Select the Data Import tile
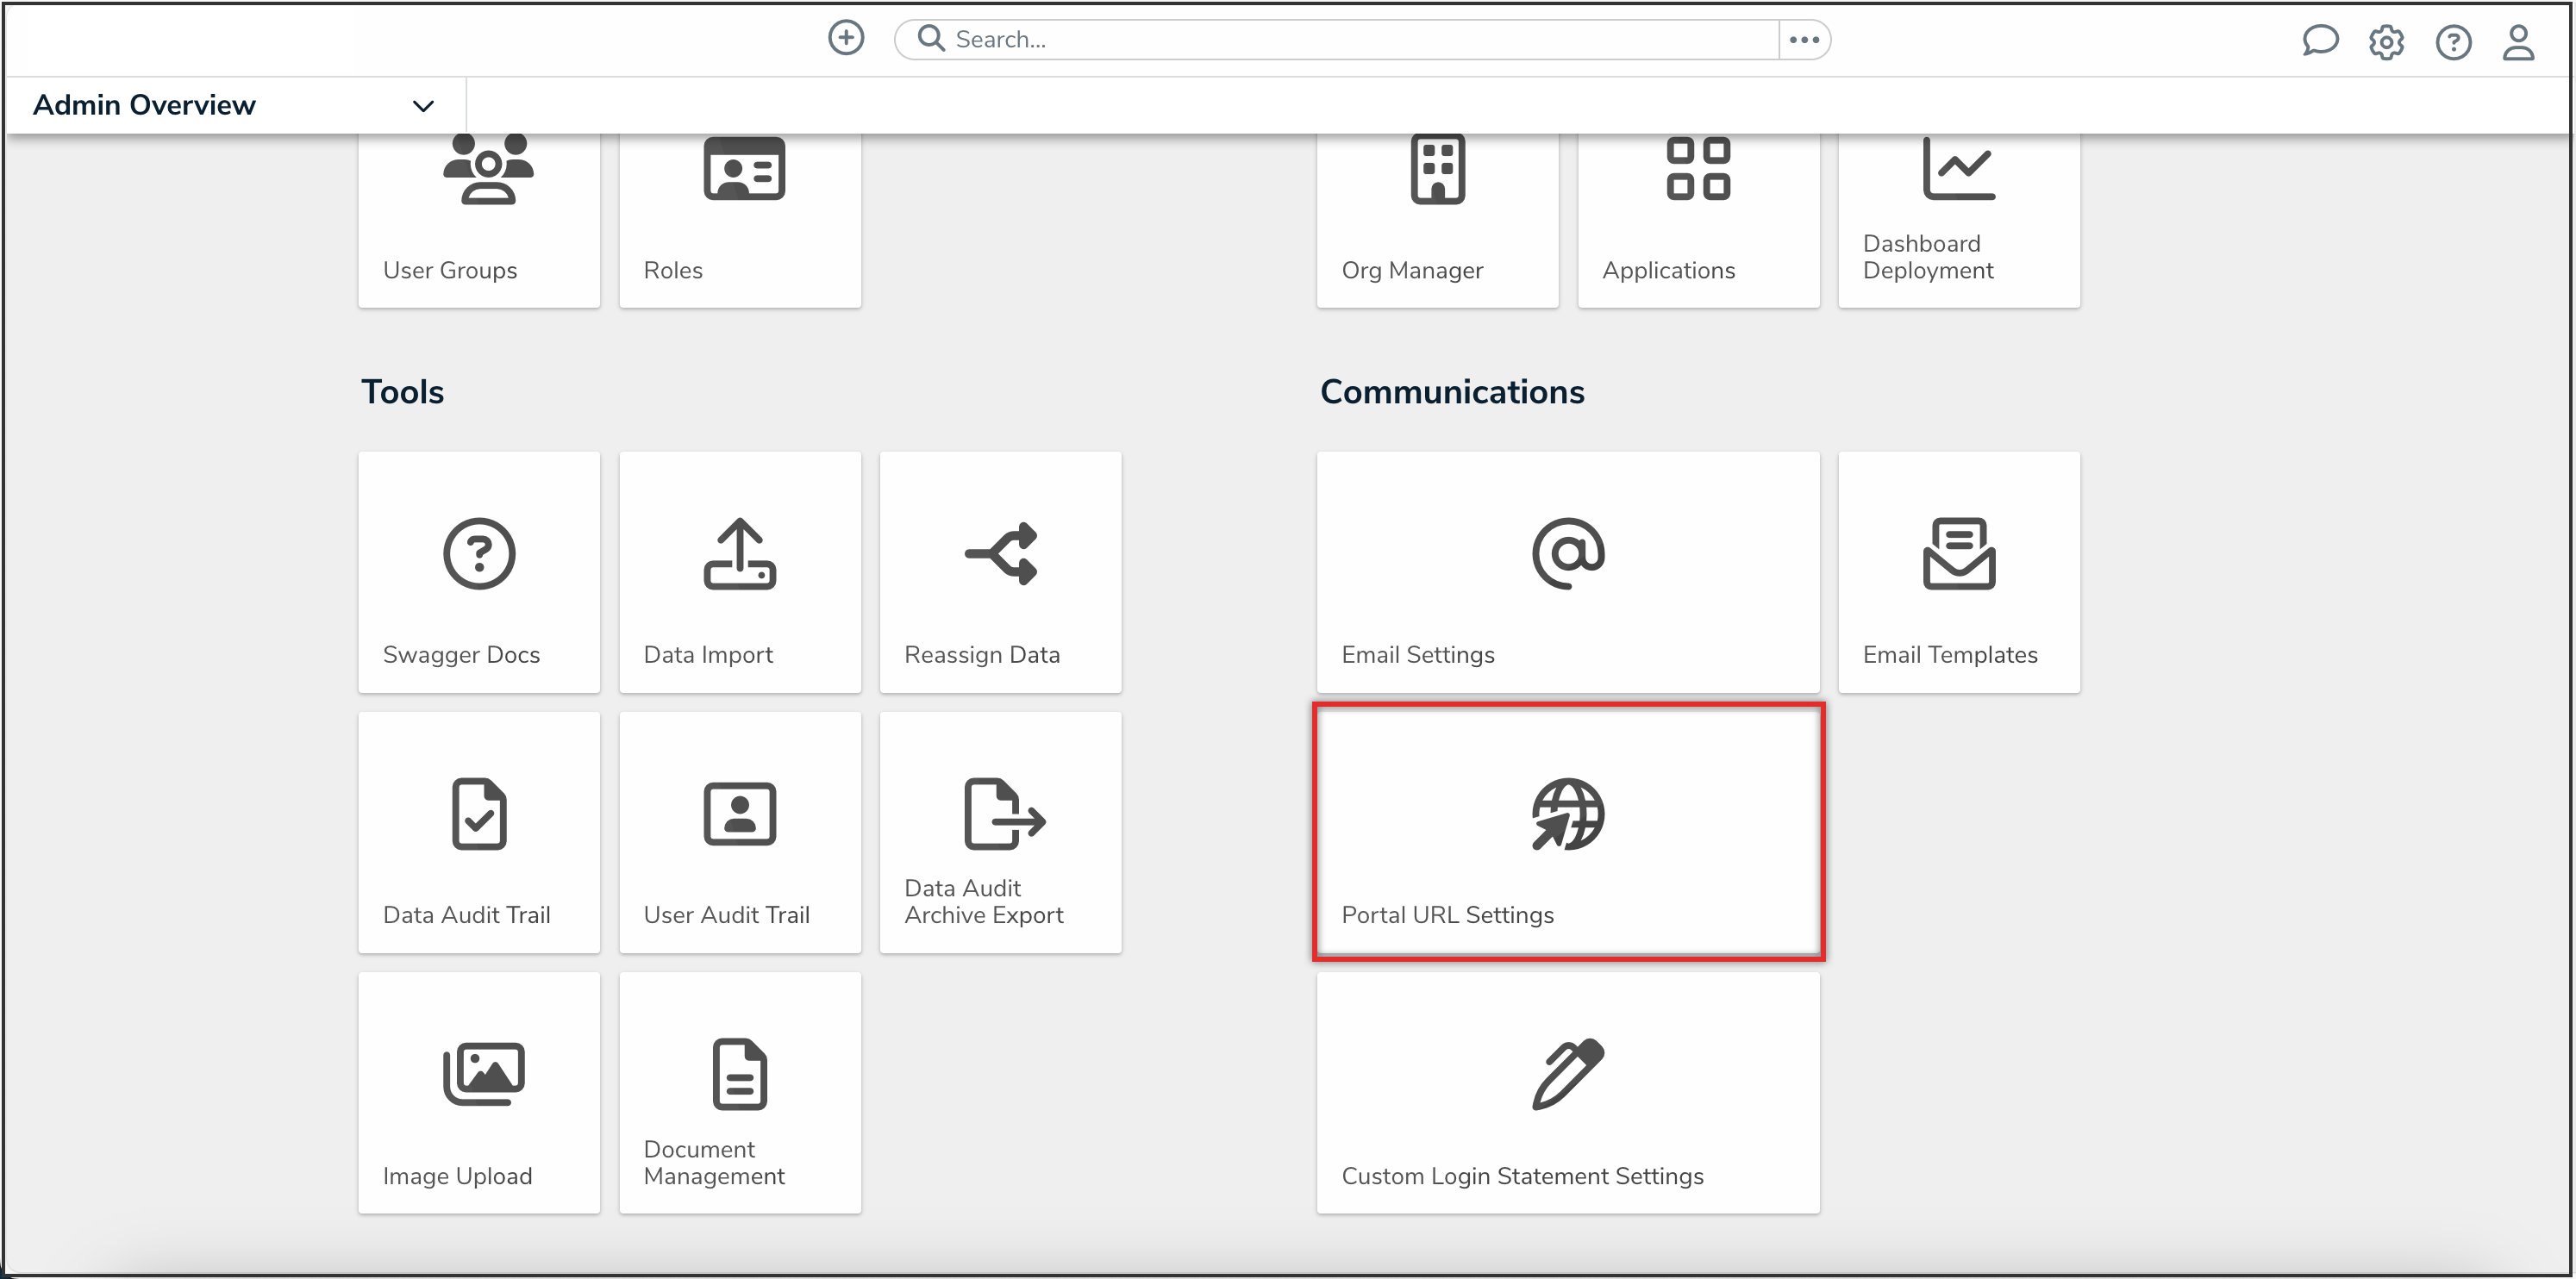Viewport: 2576px width, 1279px height. pos(740,573)
